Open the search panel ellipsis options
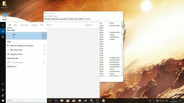 point(96,25)
